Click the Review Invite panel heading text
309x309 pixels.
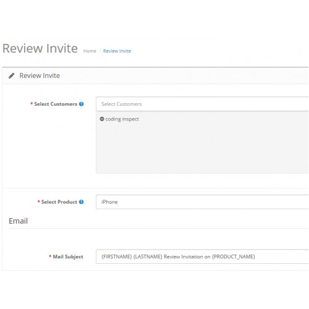[x=40, y=75]
